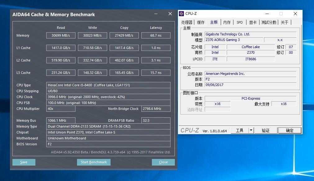Click the Memory Read value 30699 MB/s
This screenshot has height=181, width=314.
[61, 35]
